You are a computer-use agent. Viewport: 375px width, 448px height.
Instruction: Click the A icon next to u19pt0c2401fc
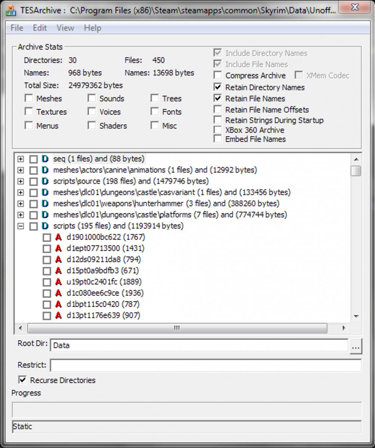[58, 282]
